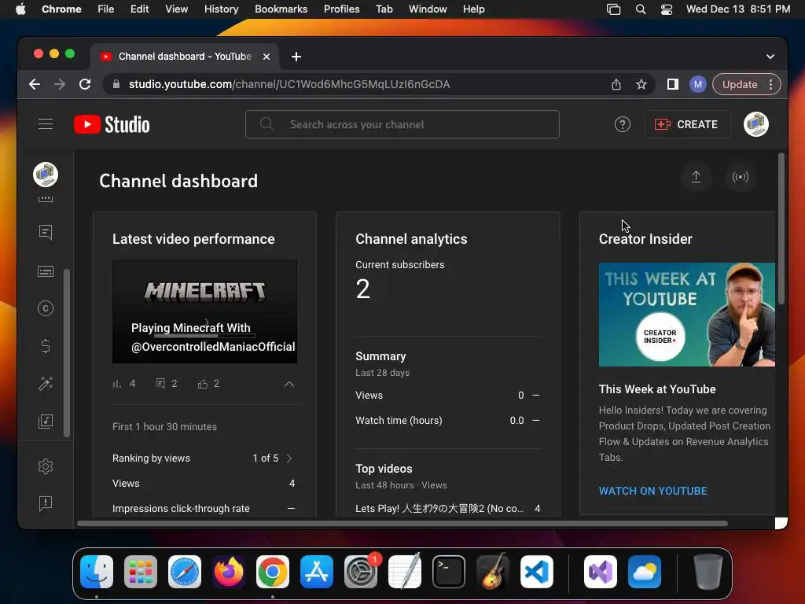Open Spotlight search in the menu bar
This screenshot has height=604, width=805.
point(640,9)
